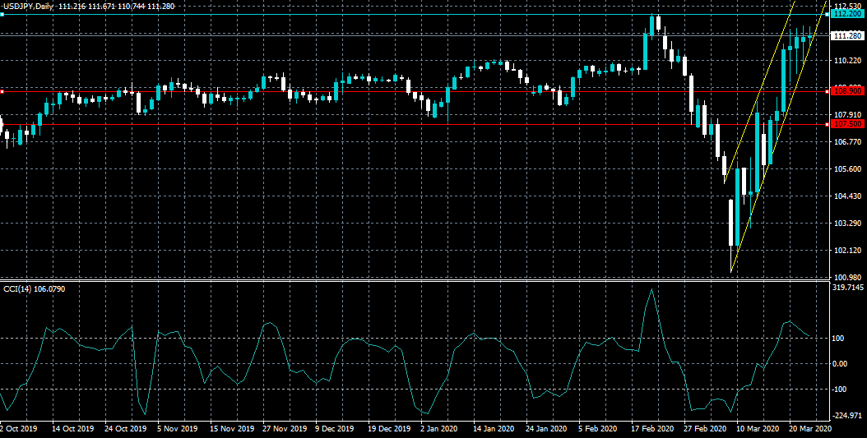Click the 2 Jan 2020 date label
The width and height of the screenshot is (867, 438).
click(x=437, y=429)
